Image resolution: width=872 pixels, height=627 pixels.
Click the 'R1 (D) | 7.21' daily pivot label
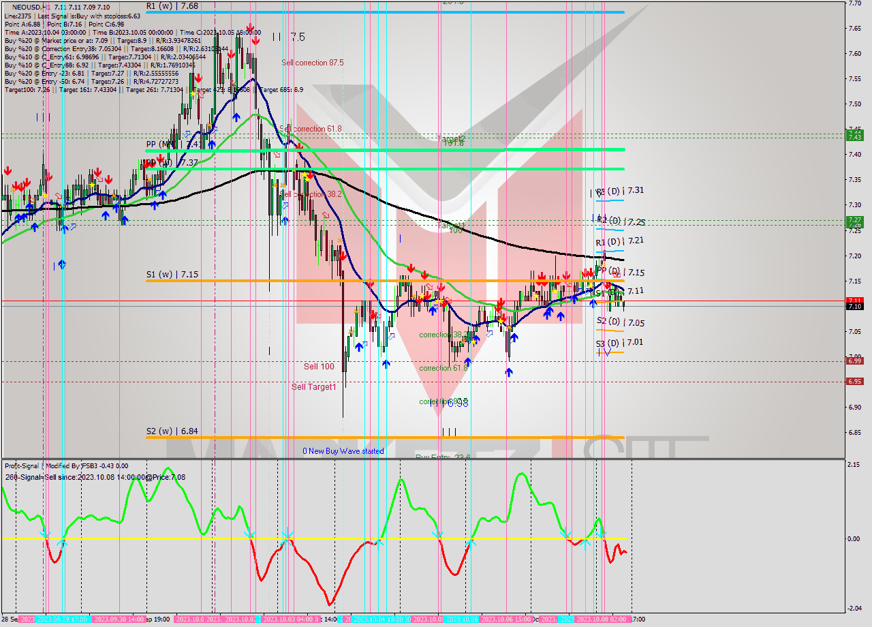point(620,241)
